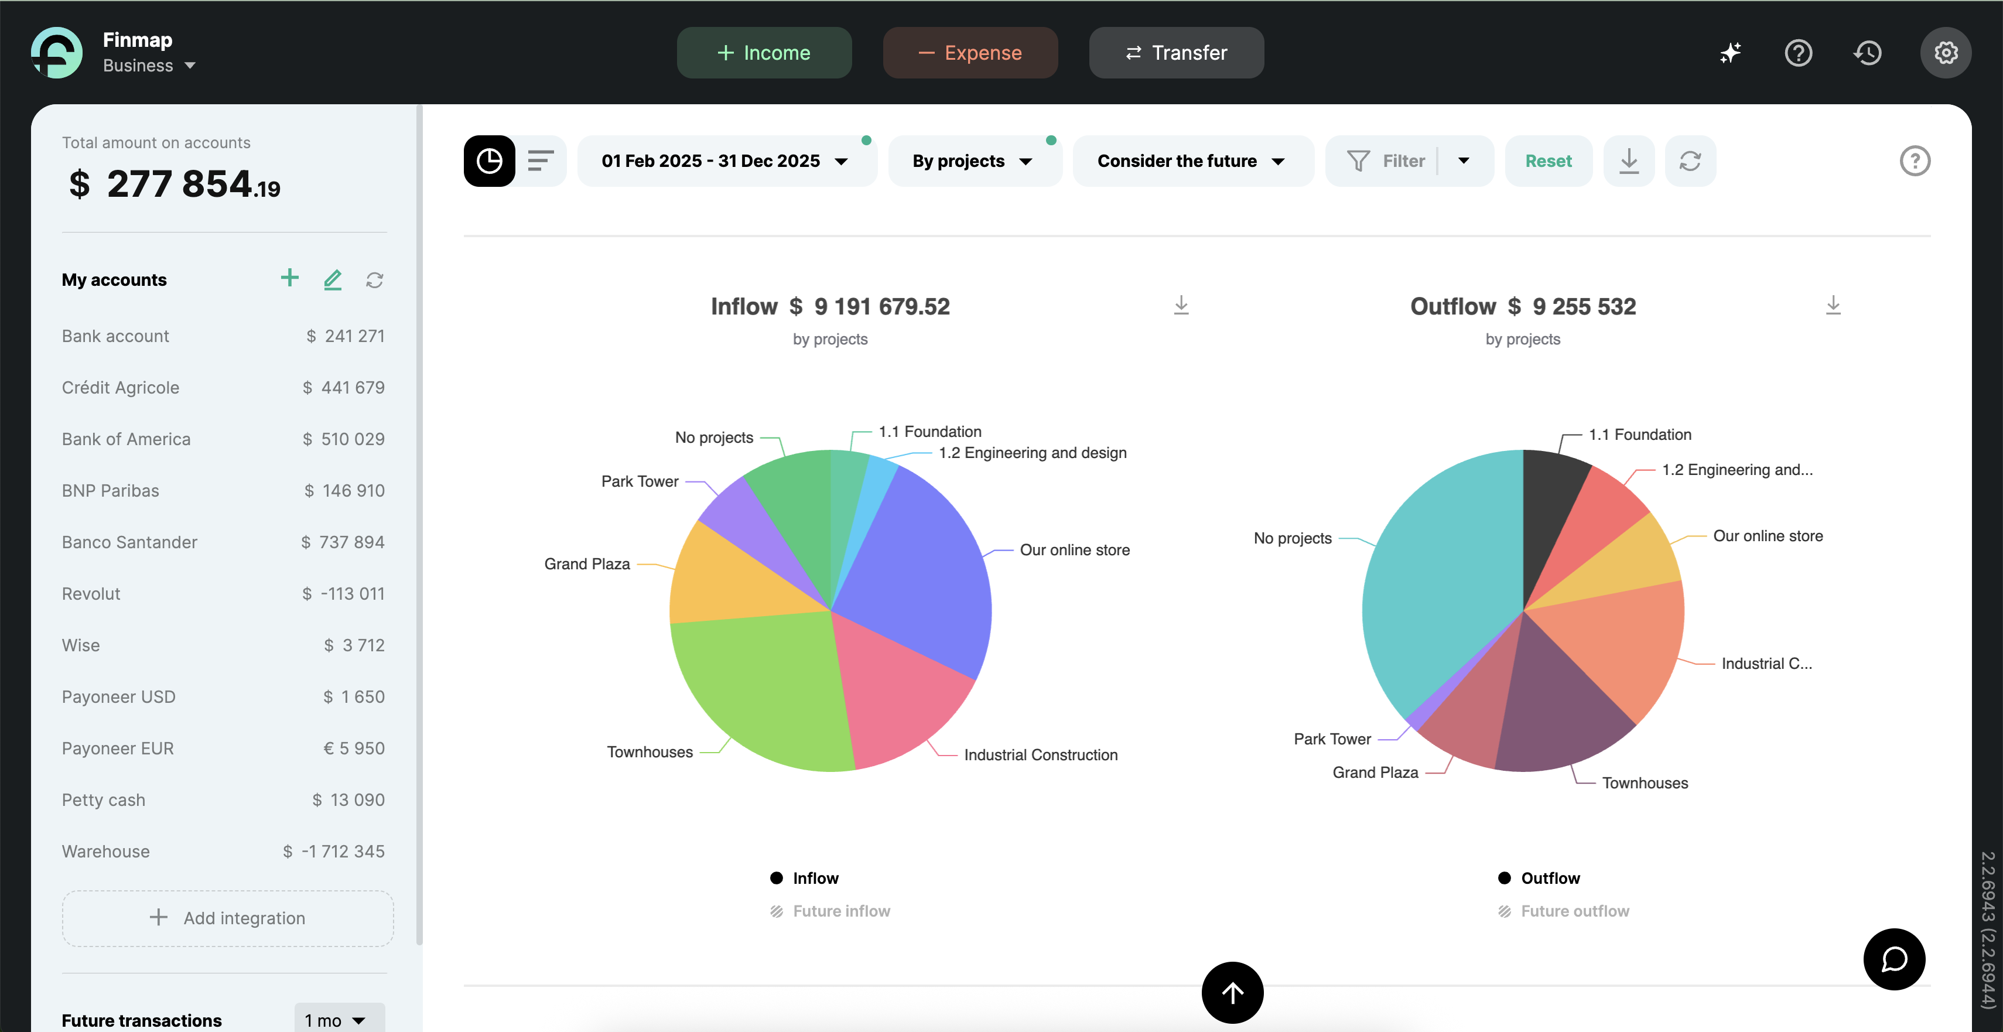Open the history clock icon

pos(1868,53)
